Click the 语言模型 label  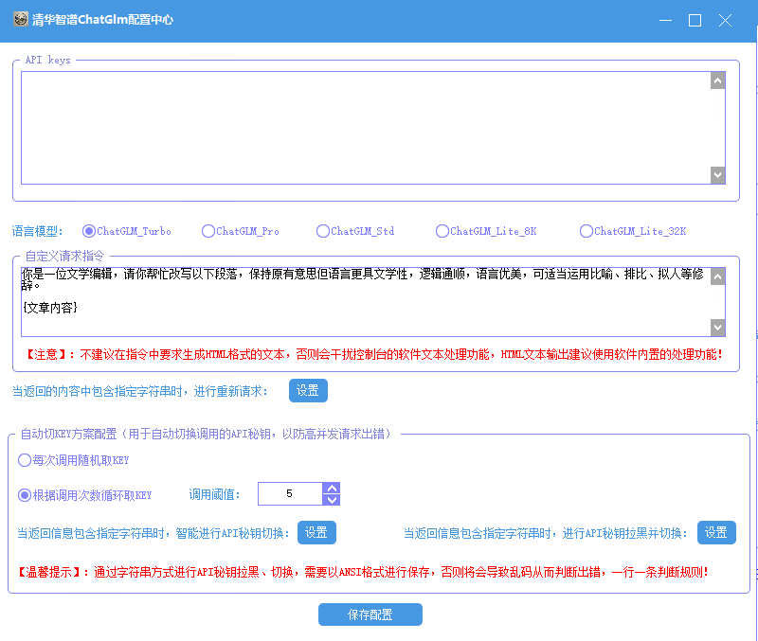[x=37, y=231]
